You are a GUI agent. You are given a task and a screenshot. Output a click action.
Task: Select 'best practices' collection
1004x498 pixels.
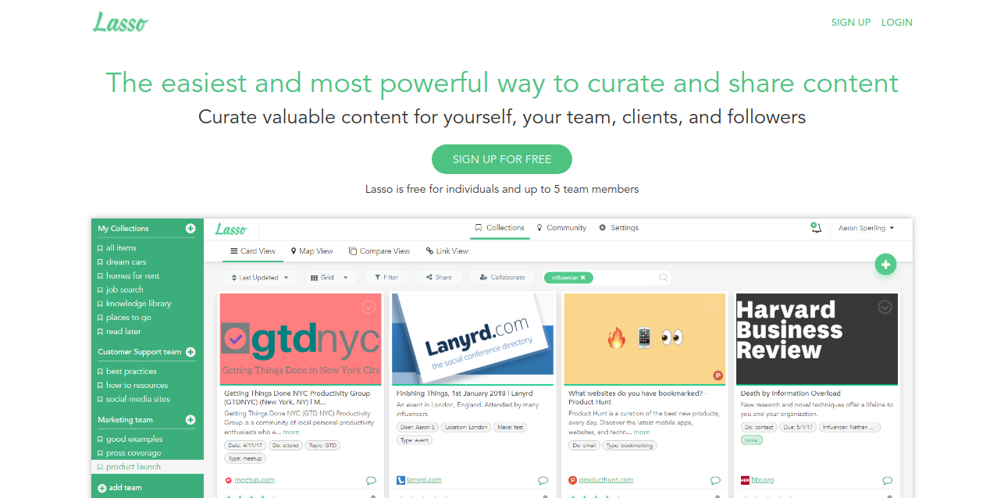[x=131, y=372]
